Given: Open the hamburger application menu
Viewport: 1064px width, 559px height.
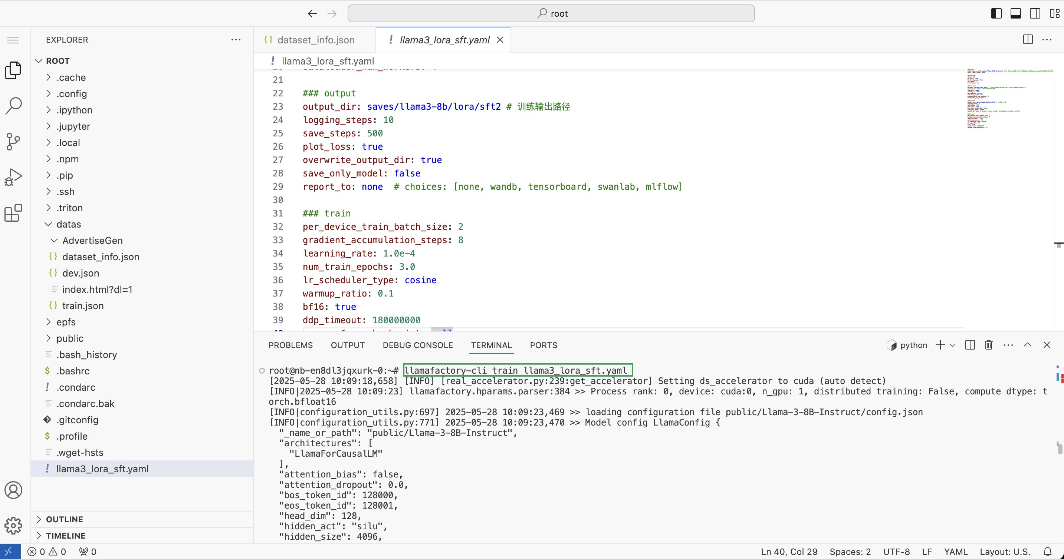Looking at the screenshot, I should (13, 40).
